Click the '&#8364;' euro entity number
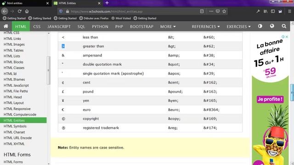The height and width of the screenshot is (165, 294). (x=211, y=110)
